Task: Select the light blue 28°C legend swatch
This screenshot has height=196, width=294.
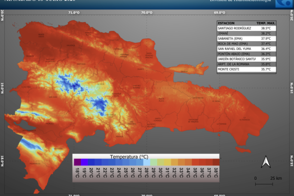Action: coord(147,162)
